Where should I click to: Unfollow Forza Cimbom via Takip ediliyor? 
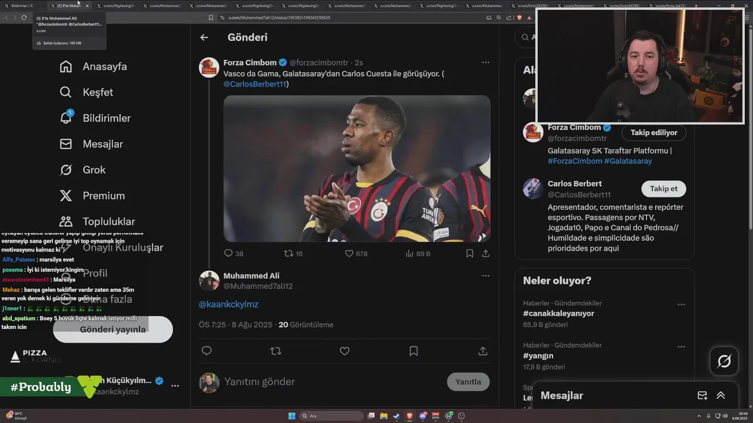tap(654, 132)
